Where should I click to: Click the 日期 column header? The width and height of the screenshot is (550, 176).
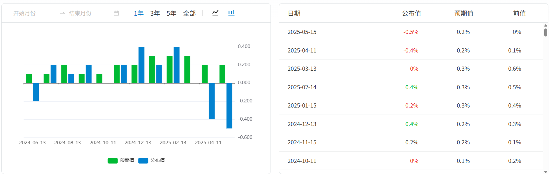[x=294, y=13]
